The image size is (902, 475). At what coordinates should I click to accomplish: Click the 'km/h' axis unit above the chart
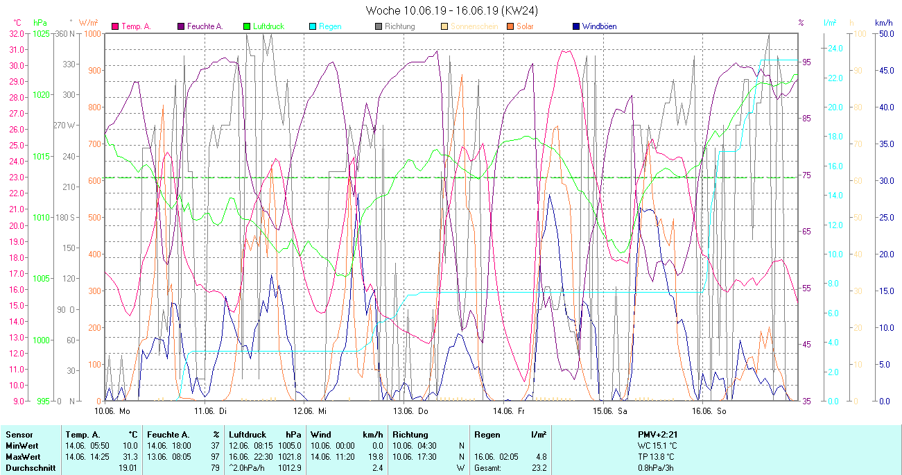point(883,23)
